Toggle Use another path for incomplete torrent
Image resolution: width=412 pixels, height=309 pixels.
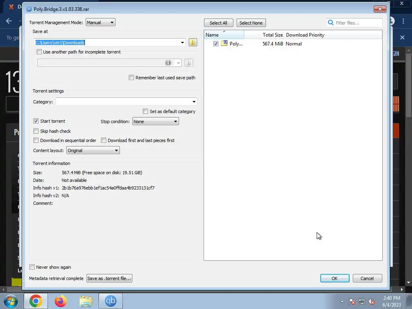pos(39,52)
